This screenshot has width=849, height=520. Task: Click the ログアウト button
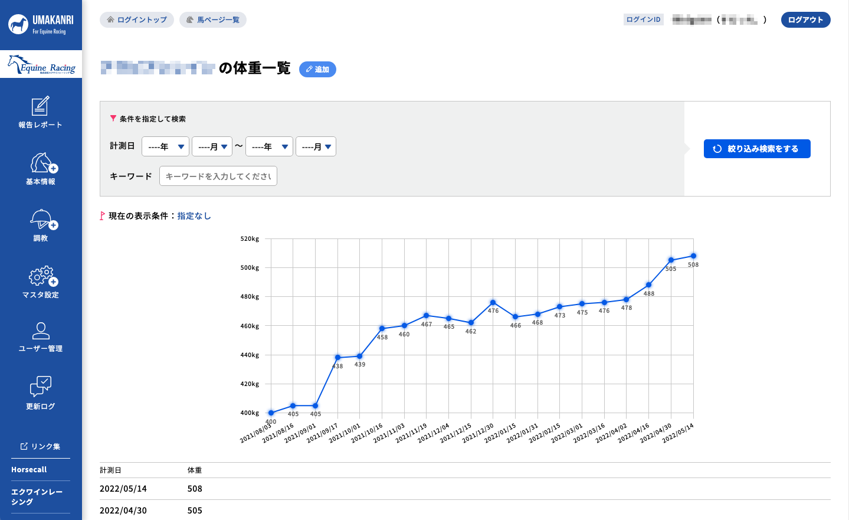coord(805,20)
